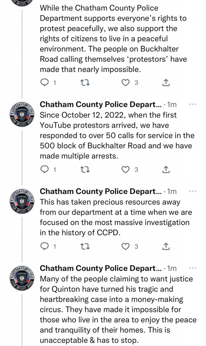Reply to the 'Since October 12, 2022' tweet
This screenshot has width=206, height=346.
point(45,170)
